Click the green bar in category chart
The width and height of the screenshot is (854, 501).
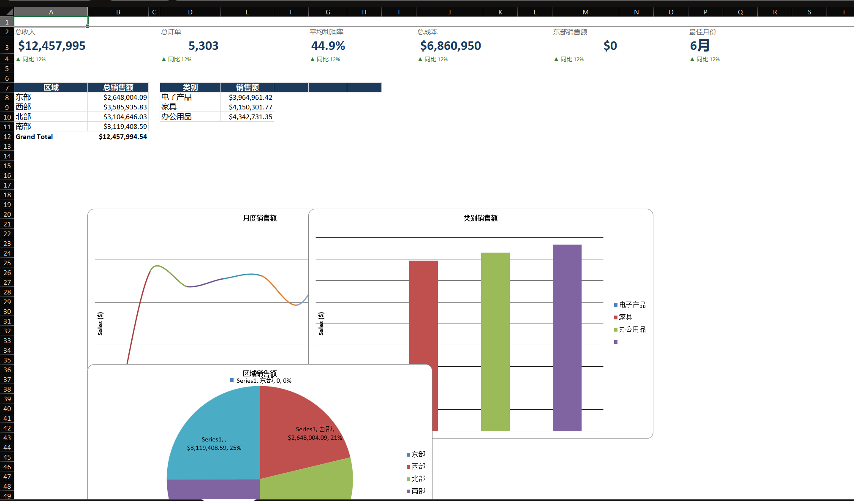pos(495,342)
